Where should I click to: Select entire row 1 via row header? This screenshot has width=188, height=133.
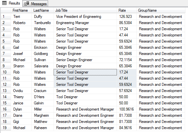click(6, 17)
